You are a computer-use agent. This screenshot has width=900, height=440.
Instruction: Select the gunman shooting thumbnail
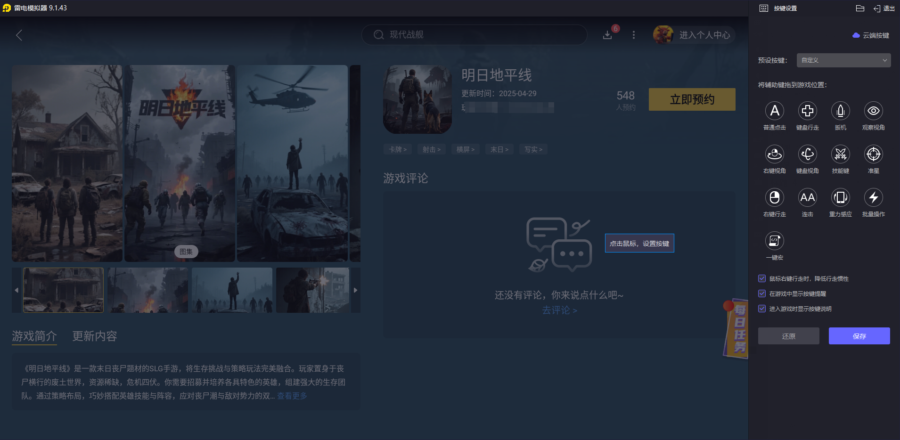(313, 290)
